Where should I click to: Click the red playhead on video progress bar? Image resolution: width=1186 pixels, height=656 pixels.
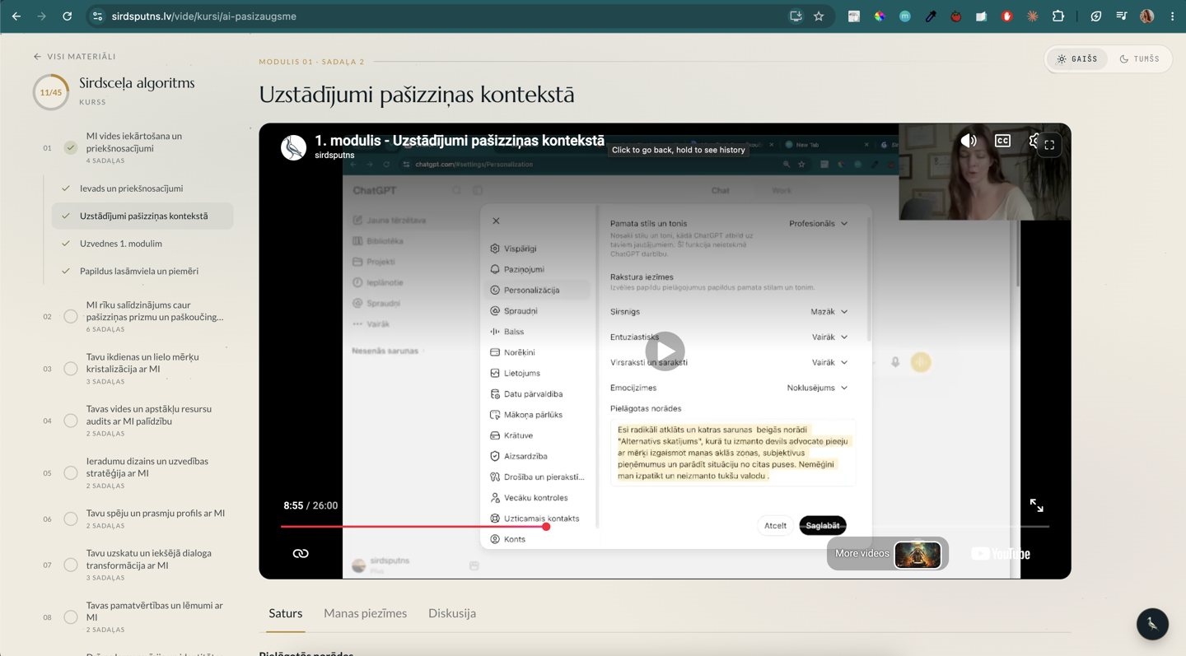pos(546,526)
